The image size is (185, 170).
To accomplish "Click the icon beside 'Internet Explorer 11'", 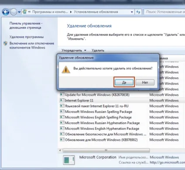I will point(62,100).
